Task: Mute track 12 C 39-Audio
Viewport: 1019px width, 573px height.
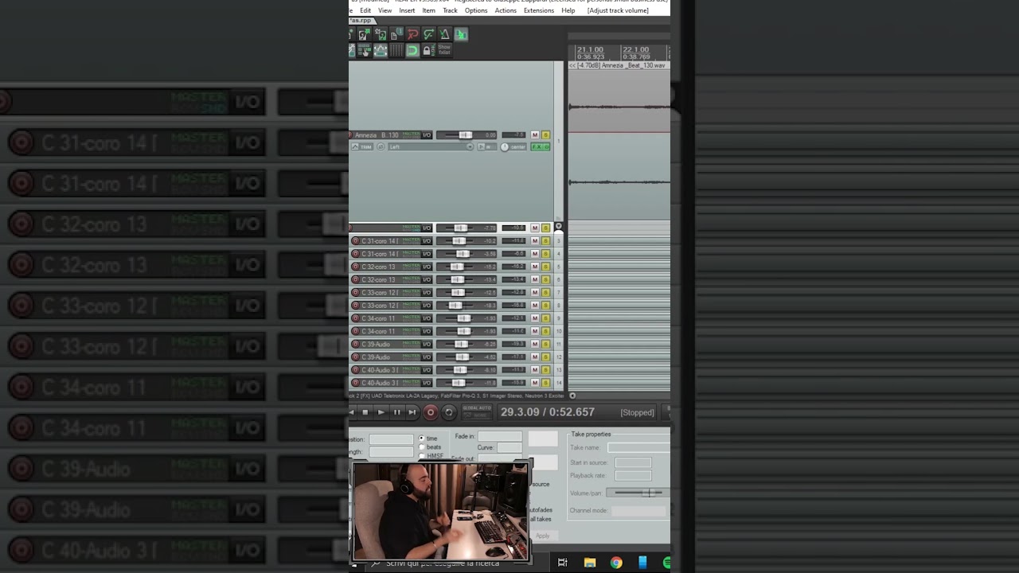Action: tap(535, 357)
